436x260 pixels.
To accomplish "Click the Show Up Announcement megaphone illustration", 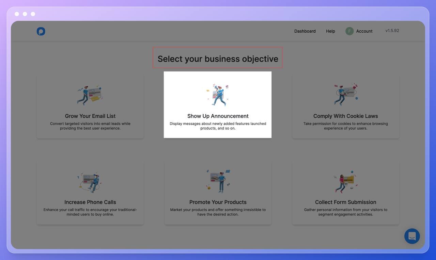I will (x=218, y=95).
